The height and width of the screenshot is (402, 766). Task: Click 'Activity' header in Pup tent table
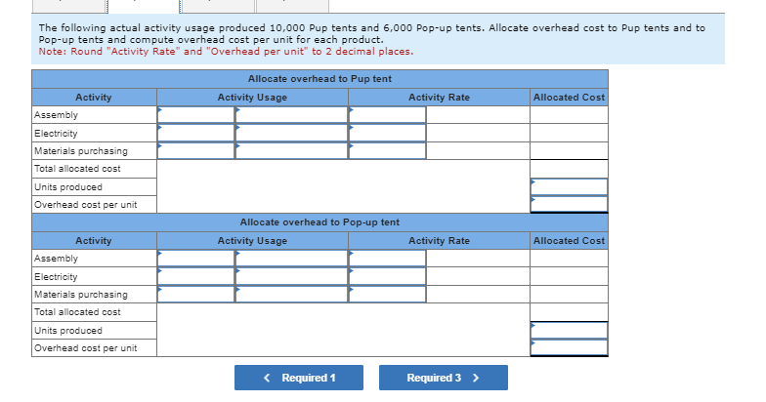(94, 98)
